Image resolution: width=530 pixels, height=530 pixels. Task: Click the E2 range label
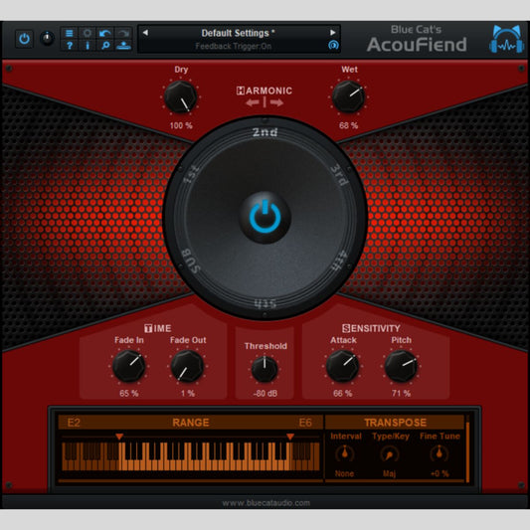pyautogui.click(x=74, y=423)
